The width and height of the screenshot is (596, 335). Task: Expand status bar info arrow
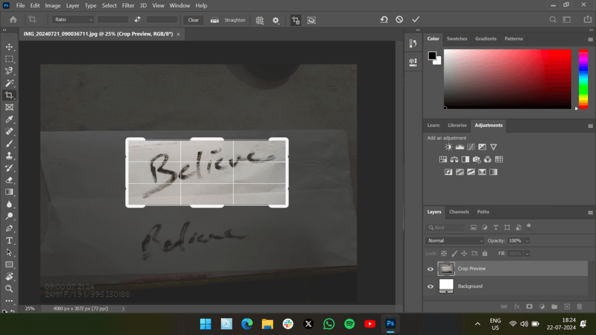tap(123, 309)
